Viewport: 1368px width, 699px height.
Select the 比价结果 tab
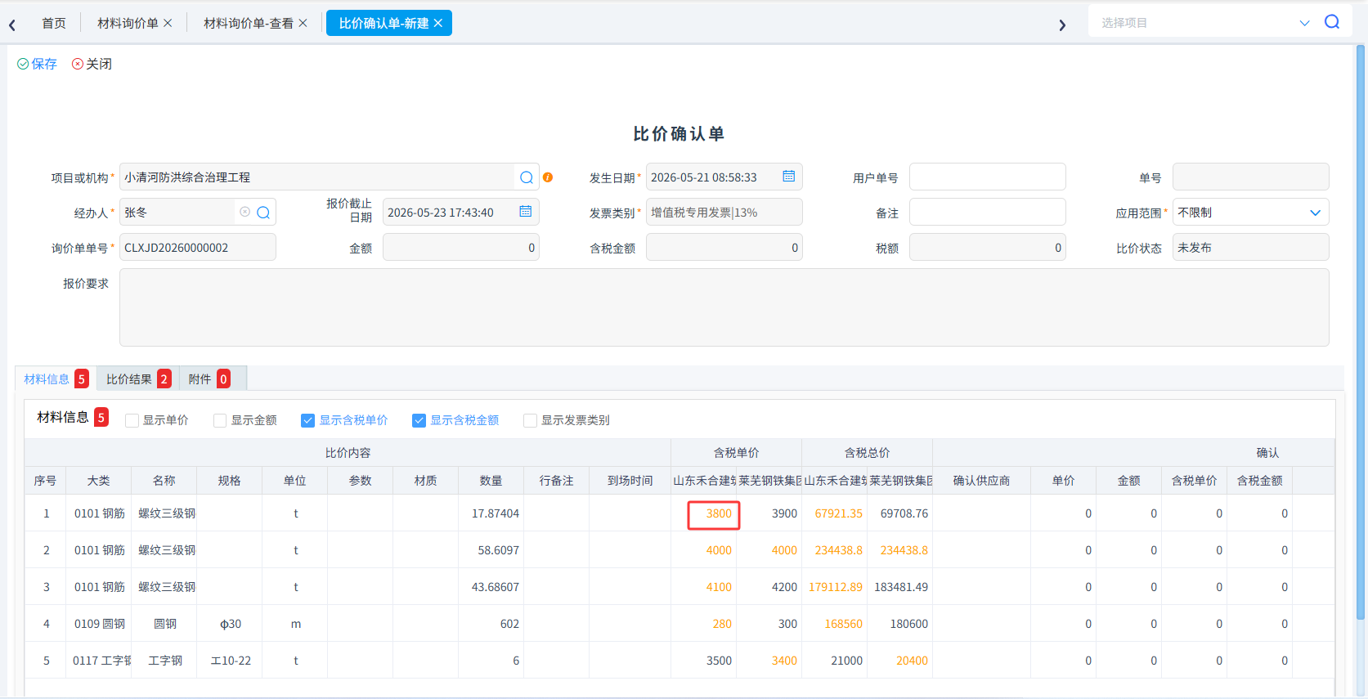pyautogui.click(x=137, y=379)
